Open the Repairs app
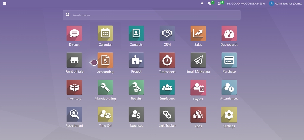 (x=136, y=87)
